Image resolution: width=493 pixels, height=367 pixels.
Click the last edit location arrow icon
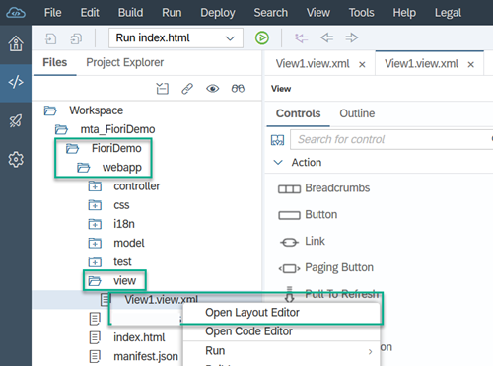pyautogui.click(x=301, y=37)
